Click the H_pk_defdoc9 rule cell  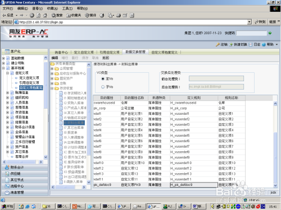coord(194,185)
